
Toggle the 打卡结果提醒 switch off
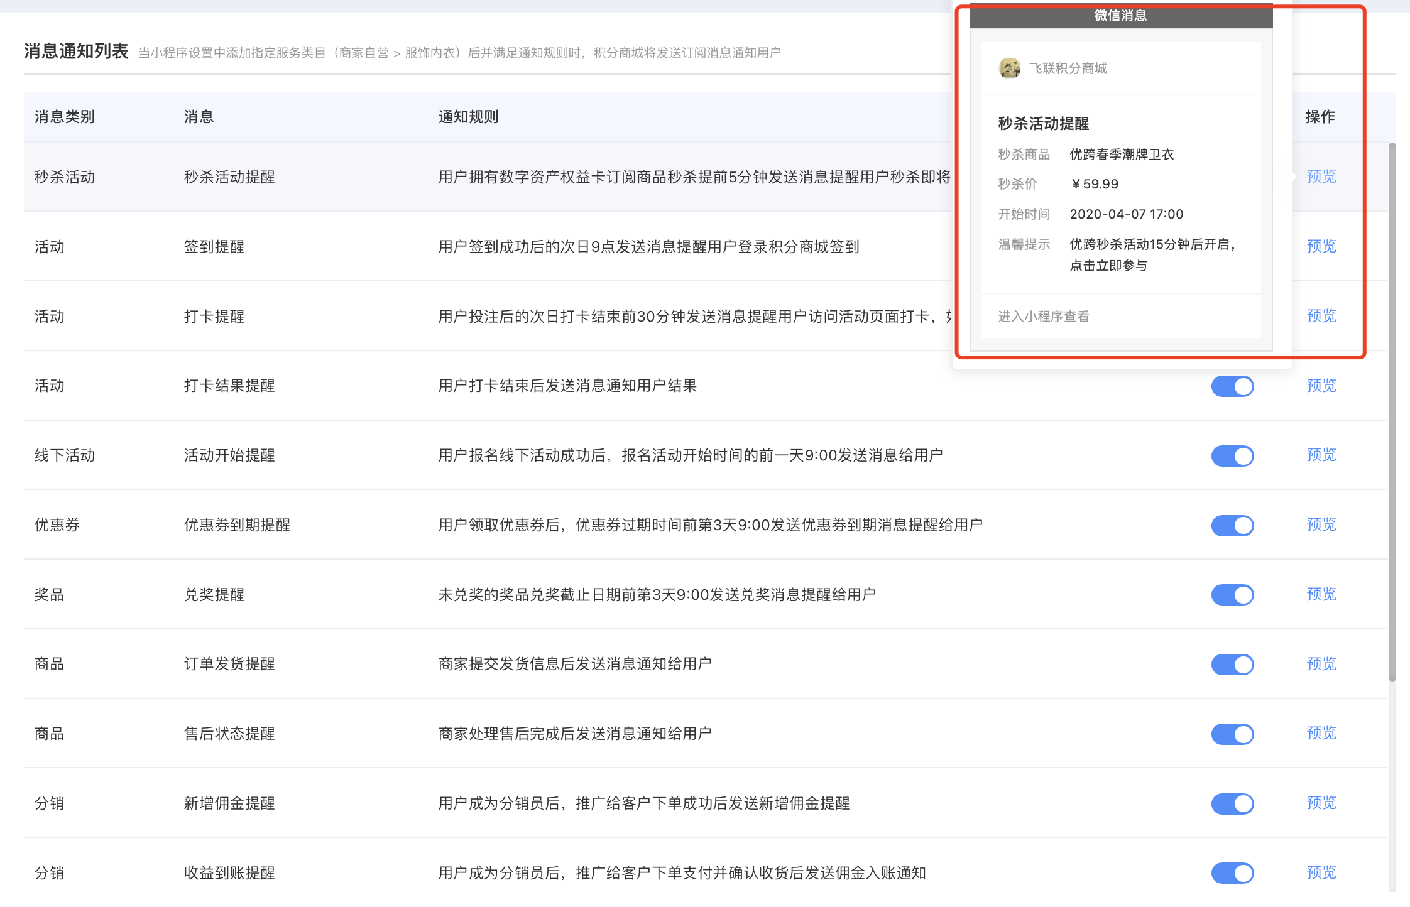(x=1232, y=386)
